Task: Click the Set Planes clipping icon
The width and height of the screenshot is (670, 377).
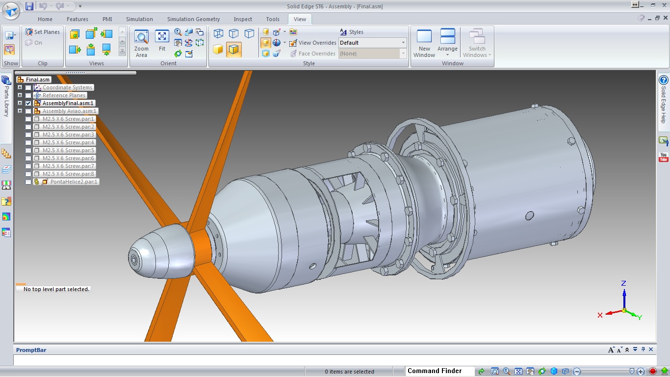Action: tap(29, 32)
